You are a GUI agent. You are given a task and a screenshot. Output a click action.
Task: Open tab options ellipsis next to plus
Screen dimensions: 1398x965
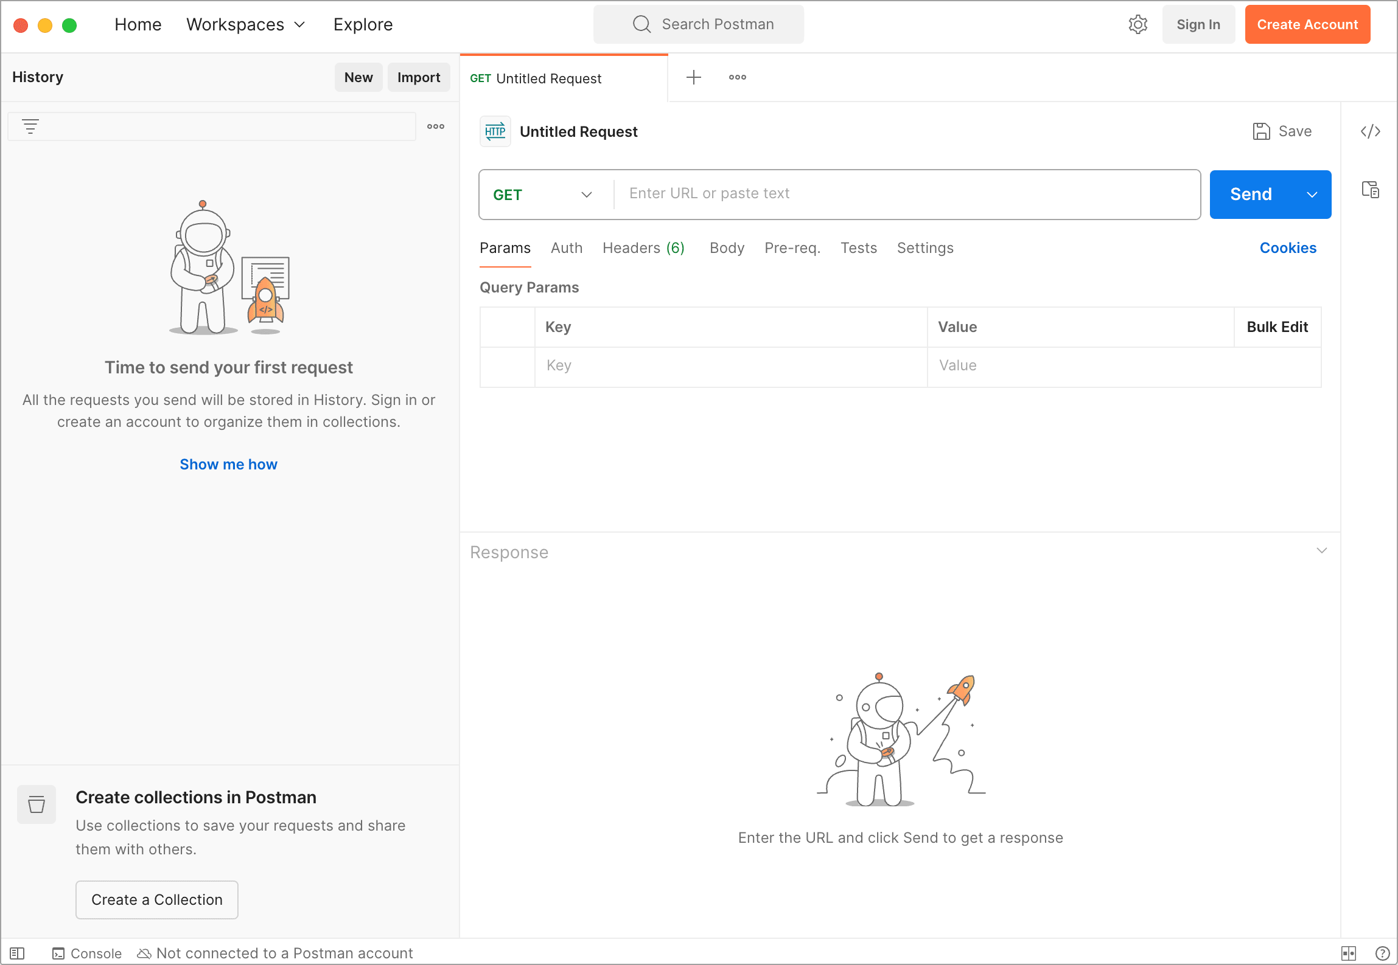[x=737, y=77]
